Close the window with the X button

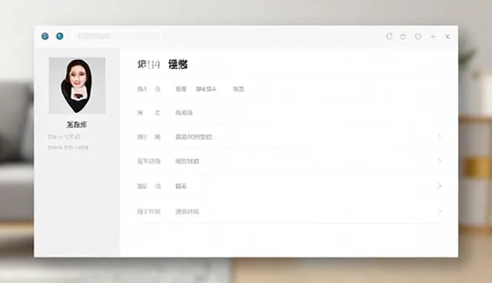tap(447, 36)
